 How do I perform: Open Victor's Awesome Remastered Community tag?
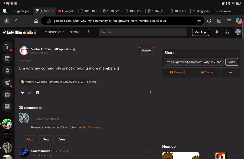(x=52, y=82)
